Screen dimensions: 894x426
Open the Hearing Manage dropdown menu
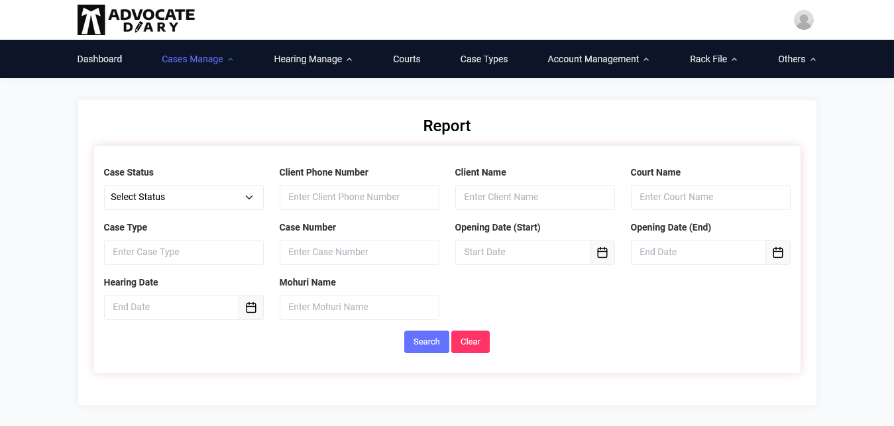click(x=313, y=59)
